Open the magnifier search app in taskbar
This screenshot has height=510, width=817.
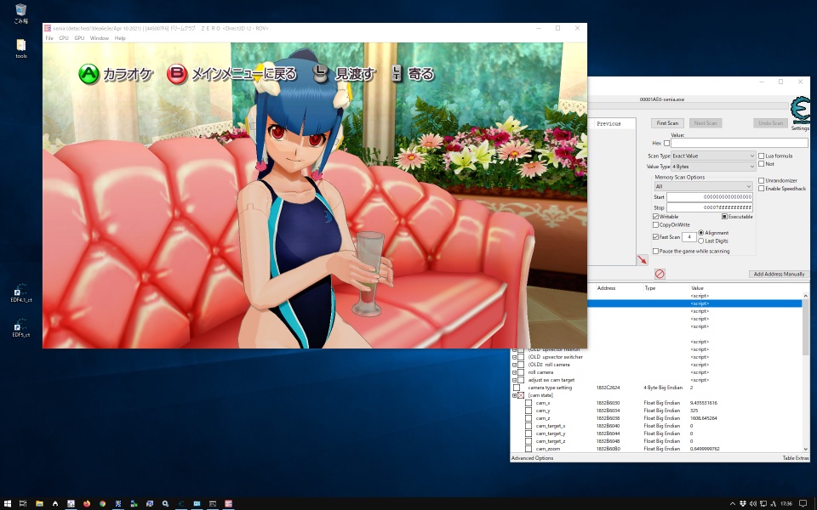pos(165,504)
